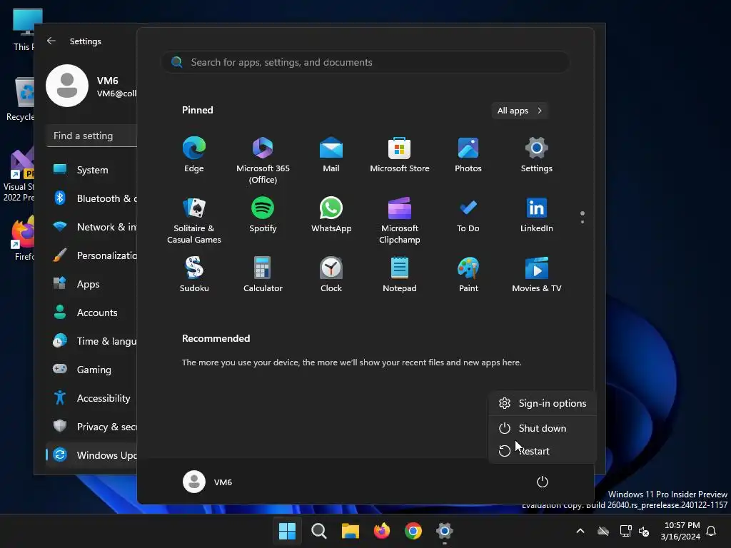Open pinned Settings app in Start menu
Image resolution: width=731 pixels, height=548 pixels.
[x=537, y=155]
